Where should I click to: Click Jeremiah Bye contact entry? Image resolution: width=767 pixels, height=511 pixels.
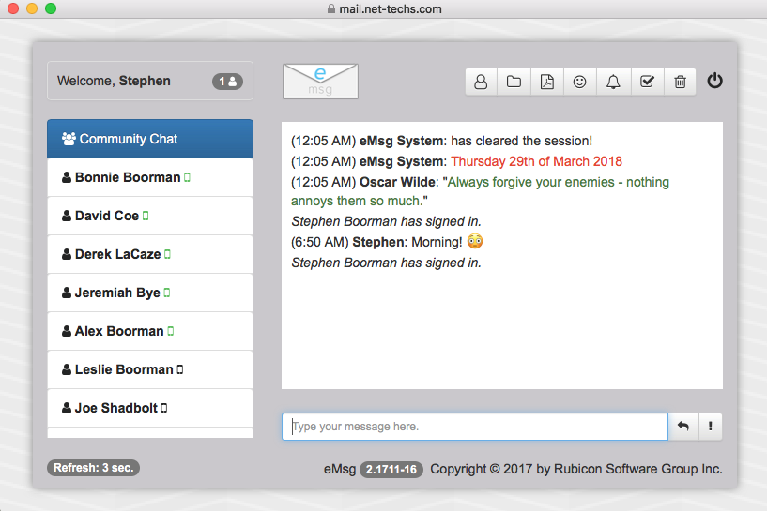point(117,293)
